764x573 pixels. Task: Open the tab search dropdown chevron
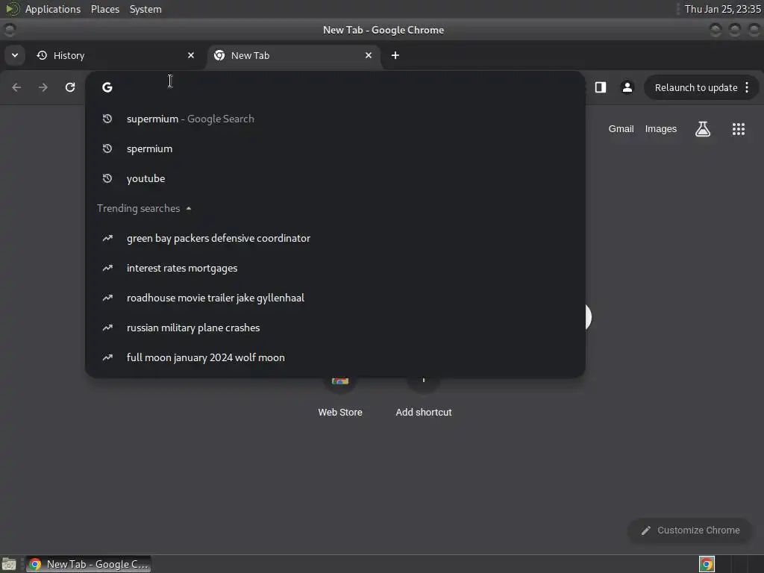15,55
